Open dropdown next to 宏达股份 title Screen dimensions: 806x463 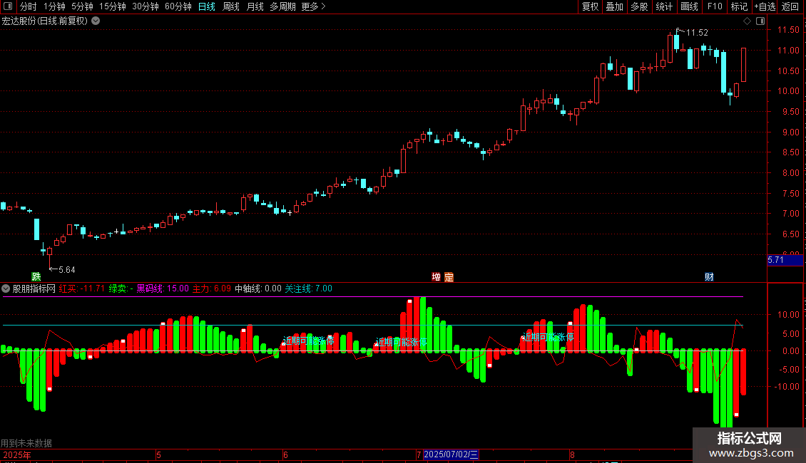(96, 21)
